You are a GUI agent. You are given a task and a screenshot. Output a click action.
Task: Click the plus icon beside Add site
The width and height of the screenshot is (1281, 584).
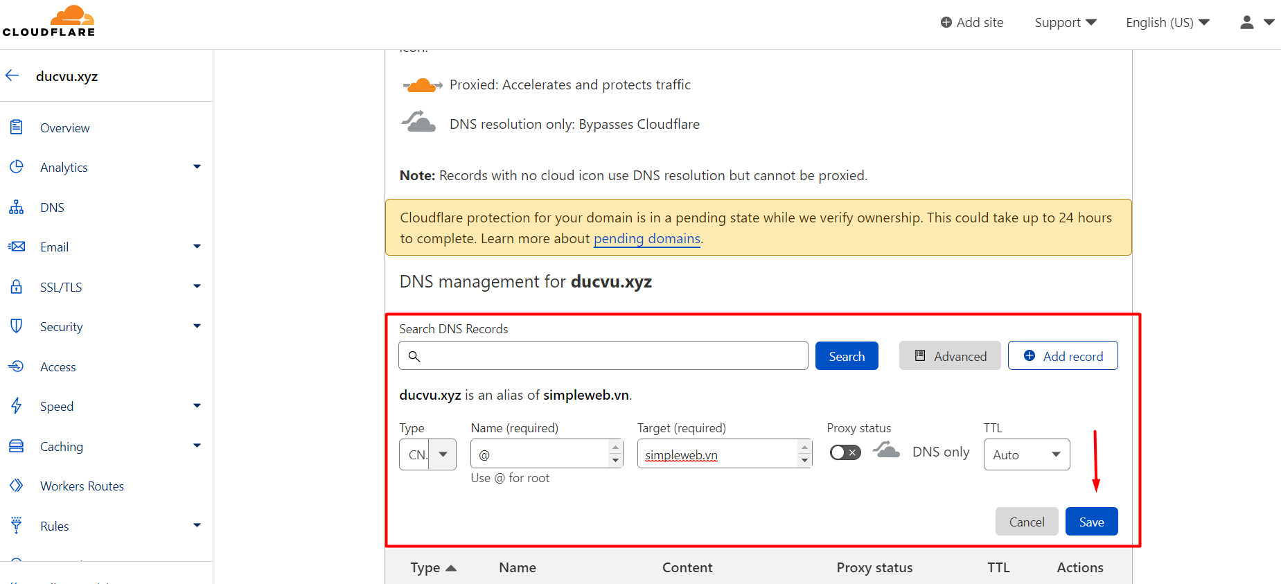(946, 22)
